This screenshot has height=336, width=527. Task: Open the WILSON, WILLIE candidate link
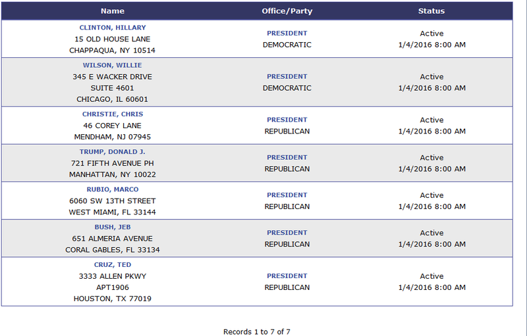[112, 65]
